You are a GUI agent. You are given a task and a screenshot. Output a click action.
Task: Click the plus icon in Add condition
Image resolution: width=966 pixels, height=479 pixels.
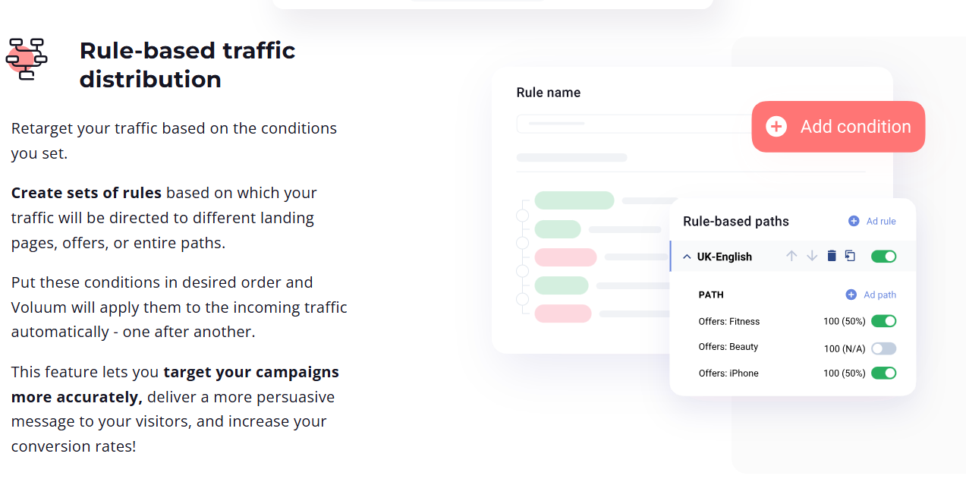click(x=776, y=127)
